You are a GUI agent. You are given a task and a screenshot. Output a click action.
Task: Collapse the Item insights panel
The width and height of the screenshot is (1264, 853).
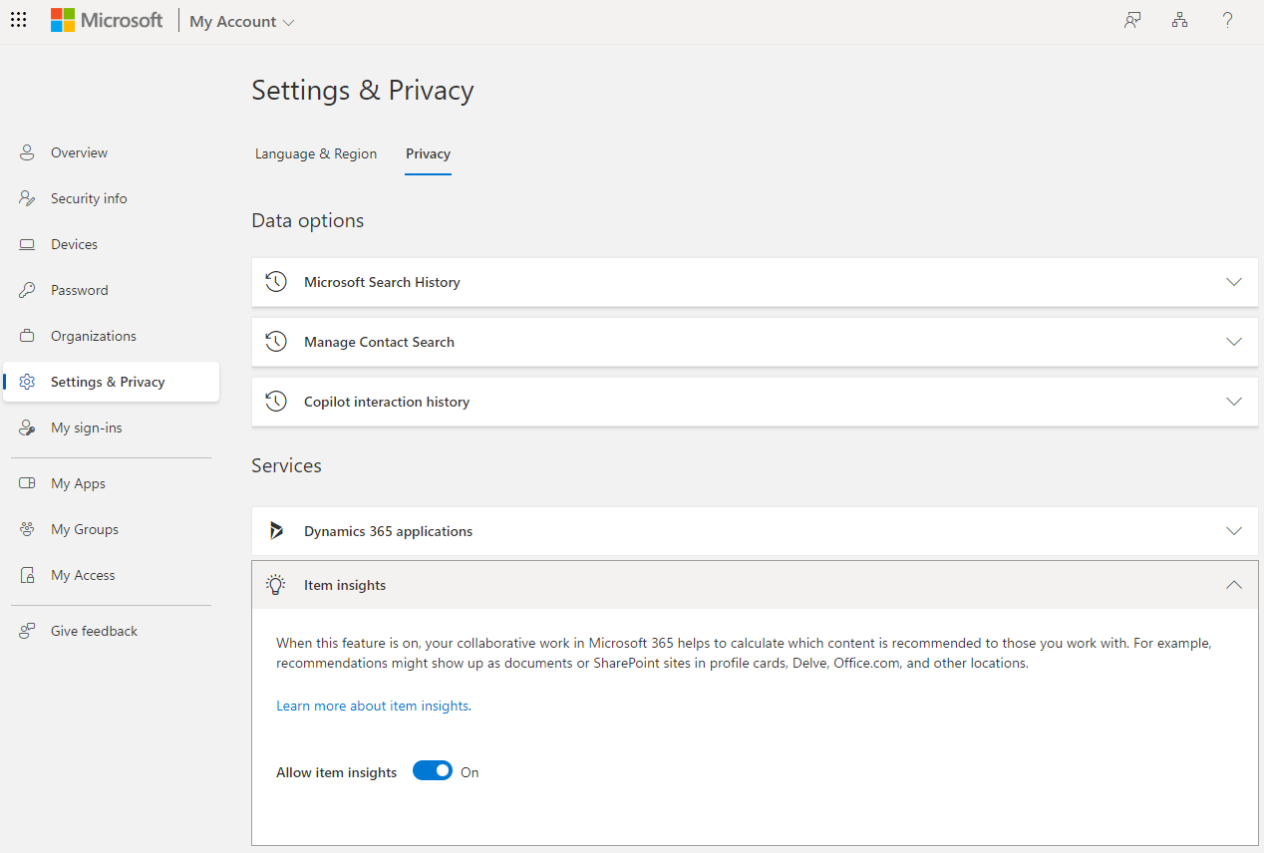(x=1234, y=585)
